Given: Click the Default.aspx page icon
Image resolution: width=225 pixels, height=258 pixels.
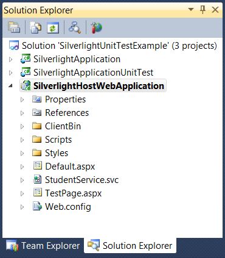Looking at the screenshot, I should [x=38, y=166].
